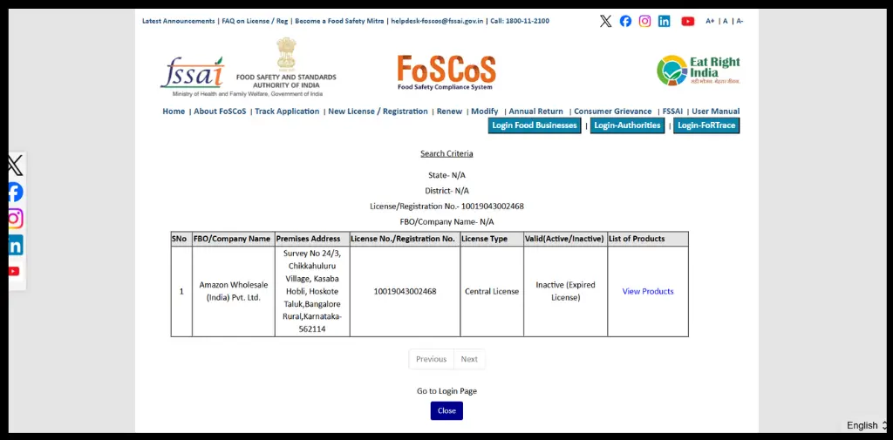Screen dimensions: 893x440
Task: Open the FSSAI menu item
Action: click(x=672, y=112)
